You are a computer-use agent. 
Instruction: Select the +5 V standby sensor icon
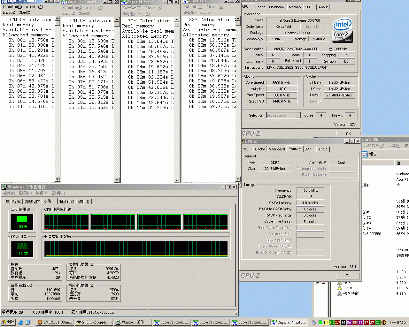[340, 293]
